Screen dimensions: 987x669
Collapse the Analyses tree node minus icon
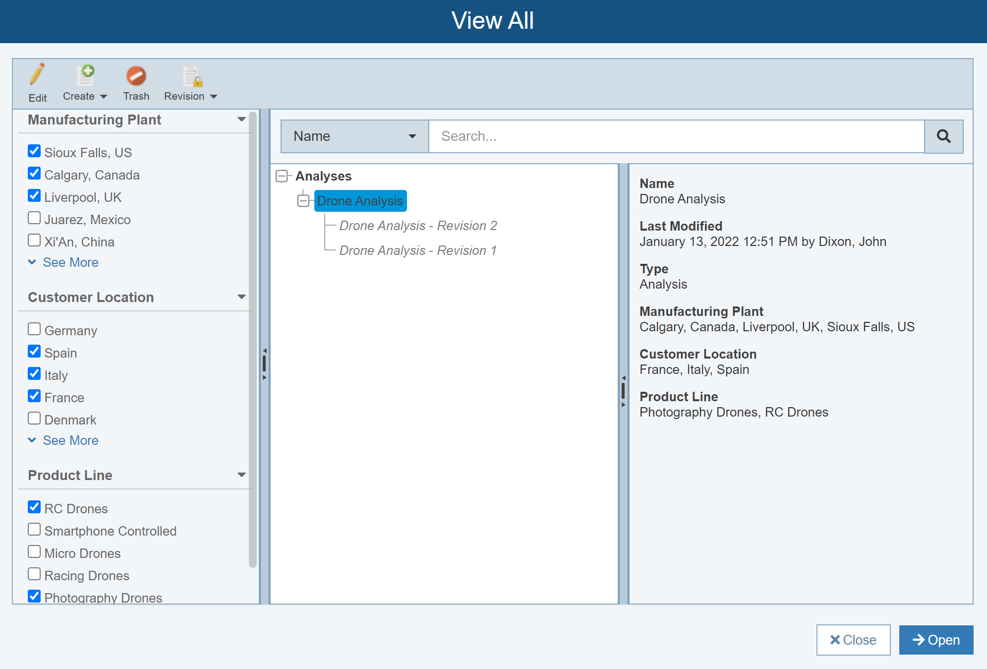point(283,176)
